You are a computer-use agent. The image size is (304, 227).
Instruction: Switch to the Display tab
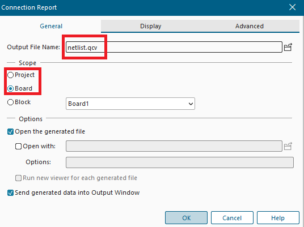point(151,26)
